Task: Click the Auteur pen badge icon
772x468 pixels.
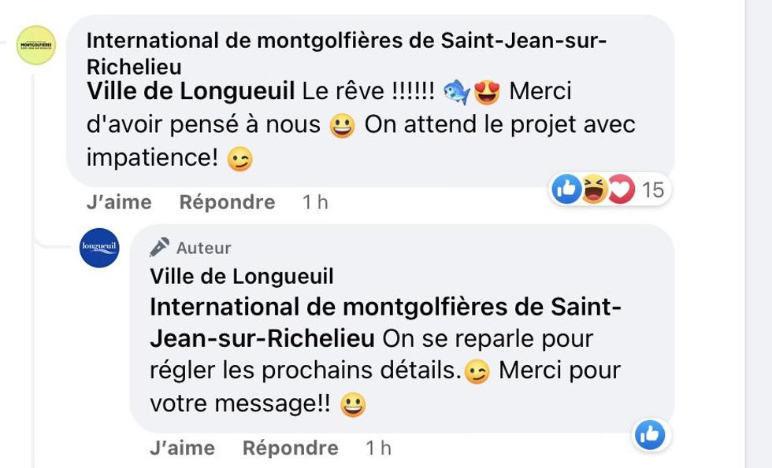Action: click(x=158, y=245)
